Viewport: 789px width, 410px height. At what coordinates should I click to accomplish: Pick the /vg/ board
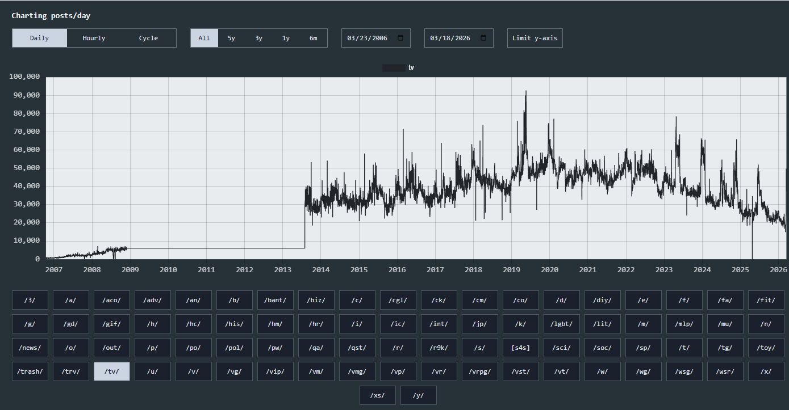[x=235, y=371]
